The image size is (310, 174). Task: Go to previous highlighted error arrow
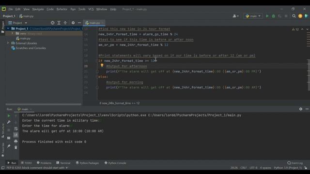pyautogui.click(x=302, y=29)
